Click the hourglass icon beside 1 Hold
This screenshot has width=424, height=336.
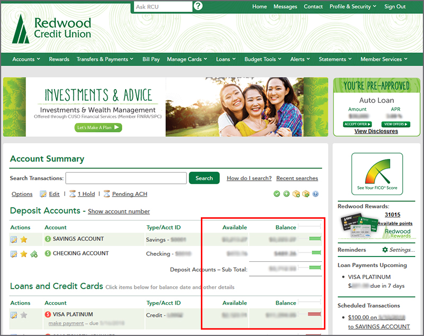coord(73,194)
